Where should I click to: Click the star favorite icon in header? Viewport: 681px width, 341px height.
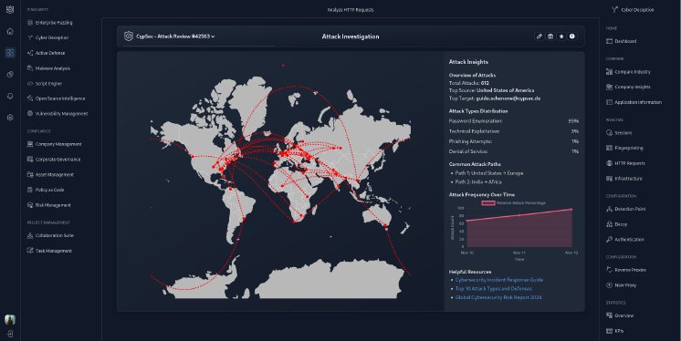pos(561,36)
